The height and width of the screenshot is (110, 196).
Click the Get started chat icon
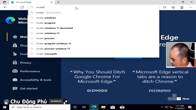15,88
